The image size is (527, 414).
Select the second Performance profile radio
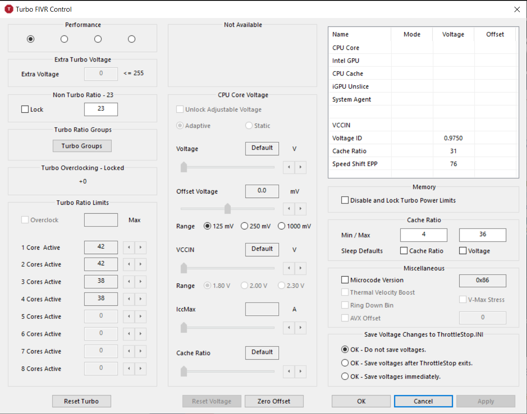point(64,39)
